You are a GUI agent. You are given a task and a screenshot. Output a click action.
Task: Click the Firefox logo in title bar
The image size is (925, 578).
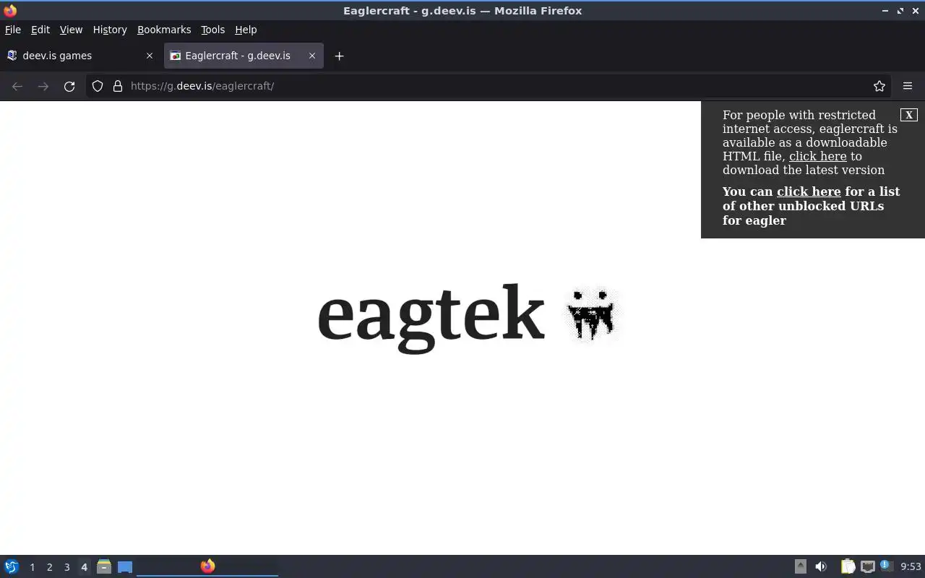10,10
